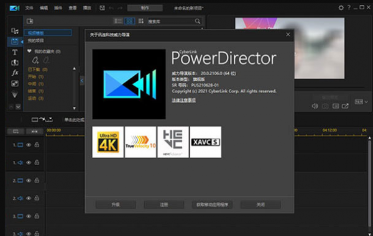Click the help question mark icon
The width and height of the screenshot is (373, 236).
pyautogui.click(x=349, y=7)
